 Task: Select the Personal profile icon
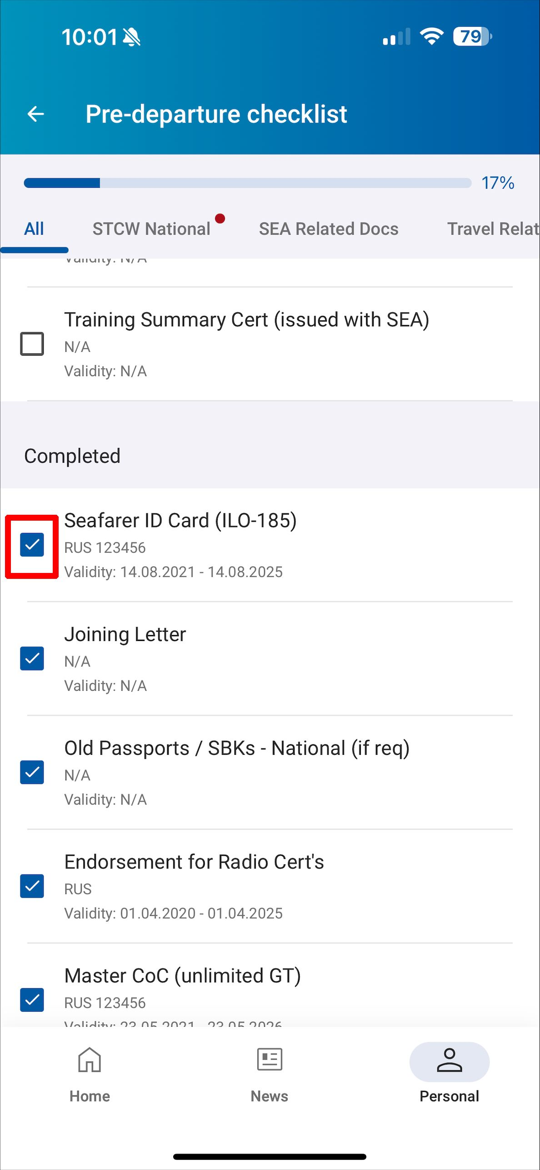[449, 1061]
